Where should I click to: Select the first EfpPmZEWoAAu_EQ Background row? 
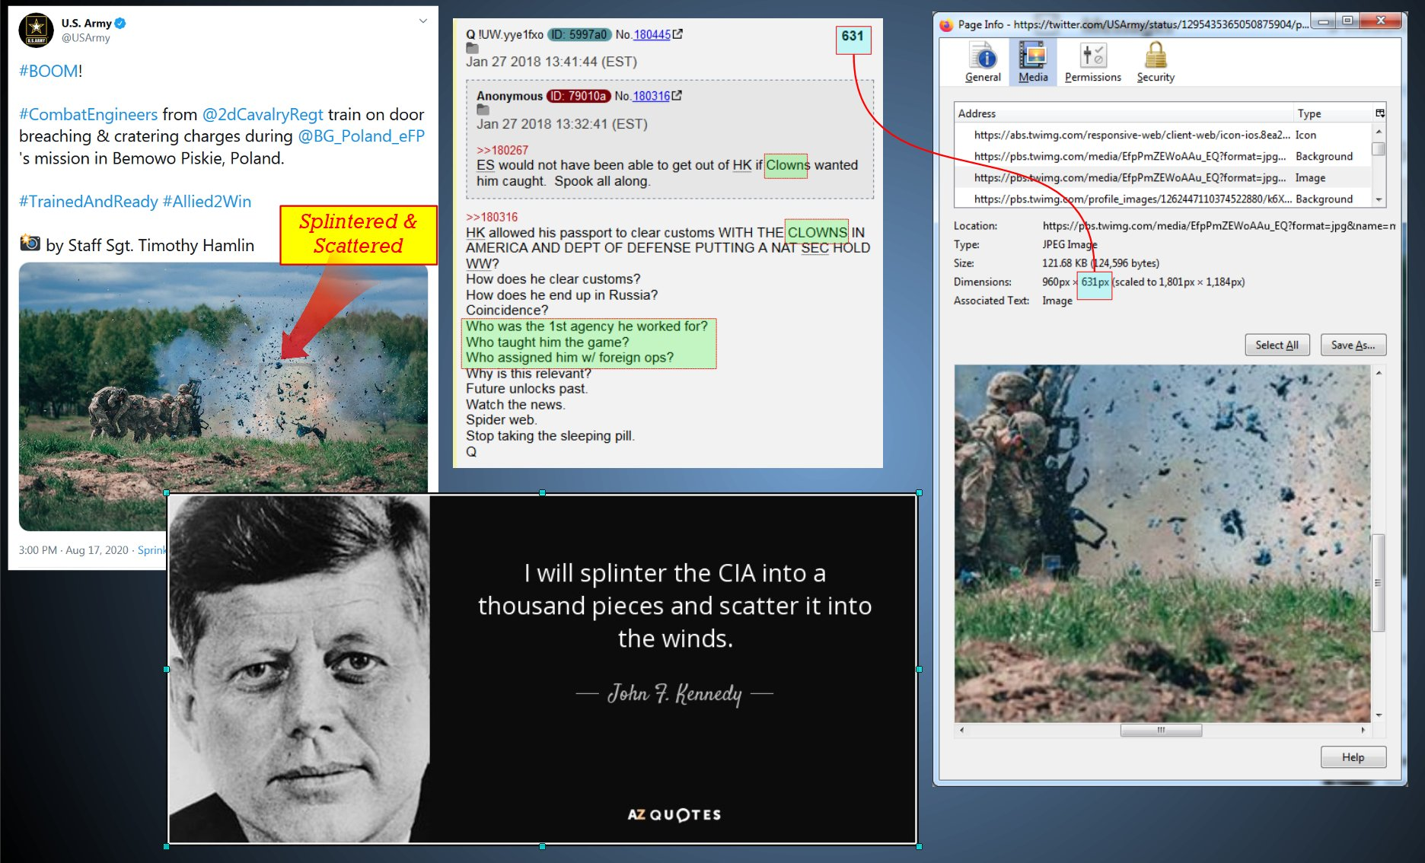(x=1162, y=156)
